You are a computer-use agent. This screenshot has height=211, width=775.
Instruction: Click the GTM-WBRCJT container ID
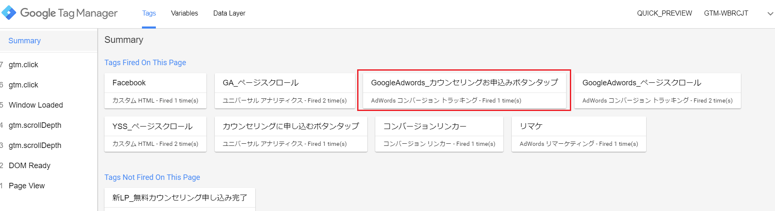coord(726,13)
